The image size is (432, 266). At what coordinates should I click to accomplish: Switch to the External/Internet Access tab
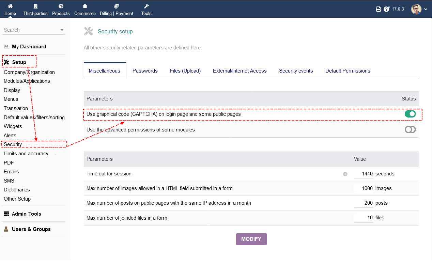240,71
